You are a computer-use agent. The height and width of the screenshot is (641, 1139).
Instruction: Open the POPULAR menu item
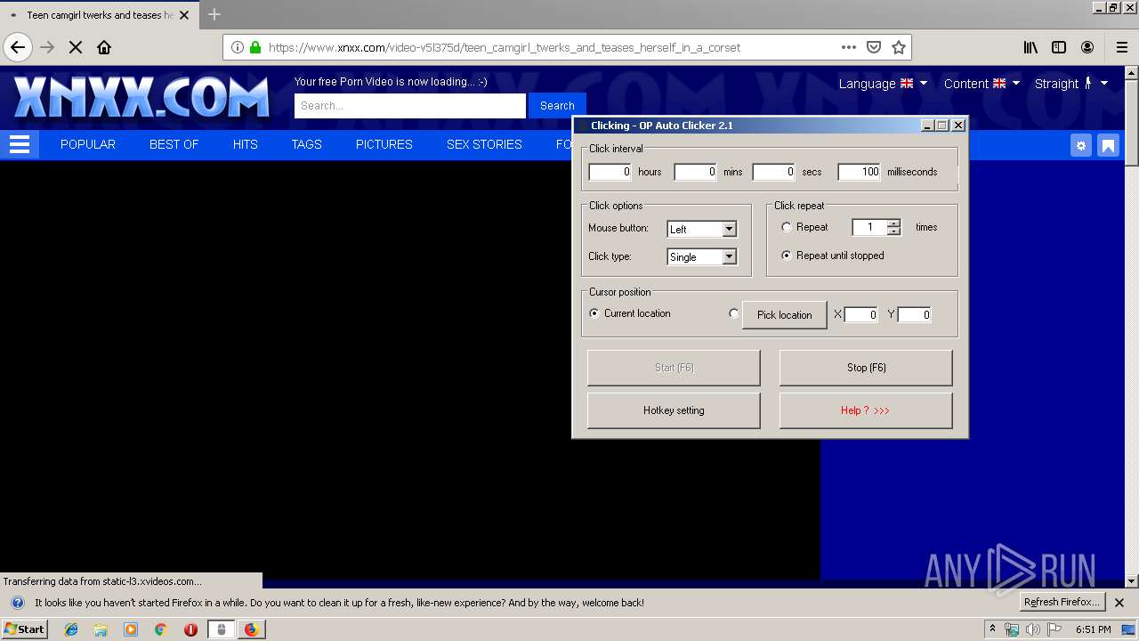pyautogui.click(x=88, y=144)
